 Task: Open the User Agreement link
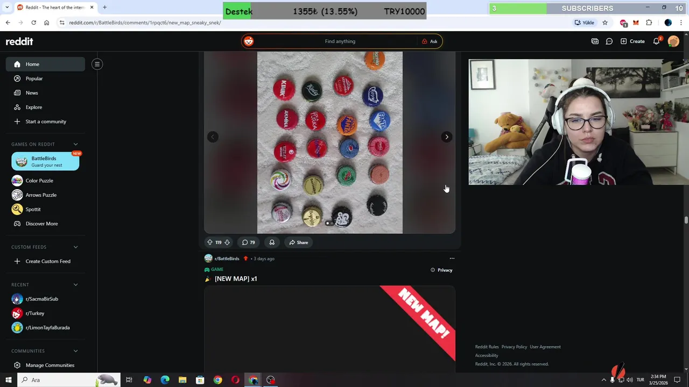(545, 347)
